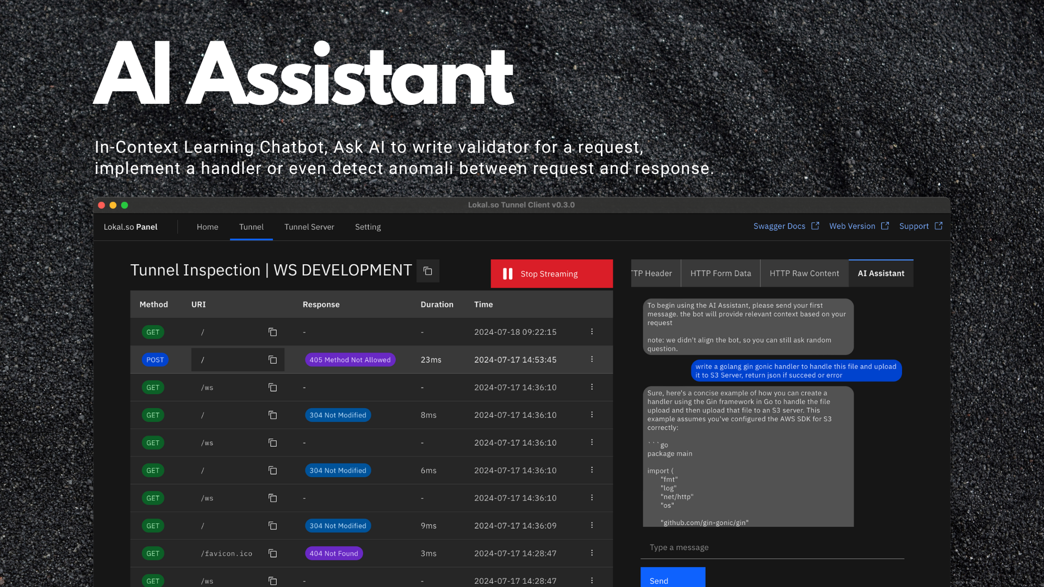The height and width of the screenshot is (587, 1044).
Task: Click the Support external link icon
Action: 939,226
